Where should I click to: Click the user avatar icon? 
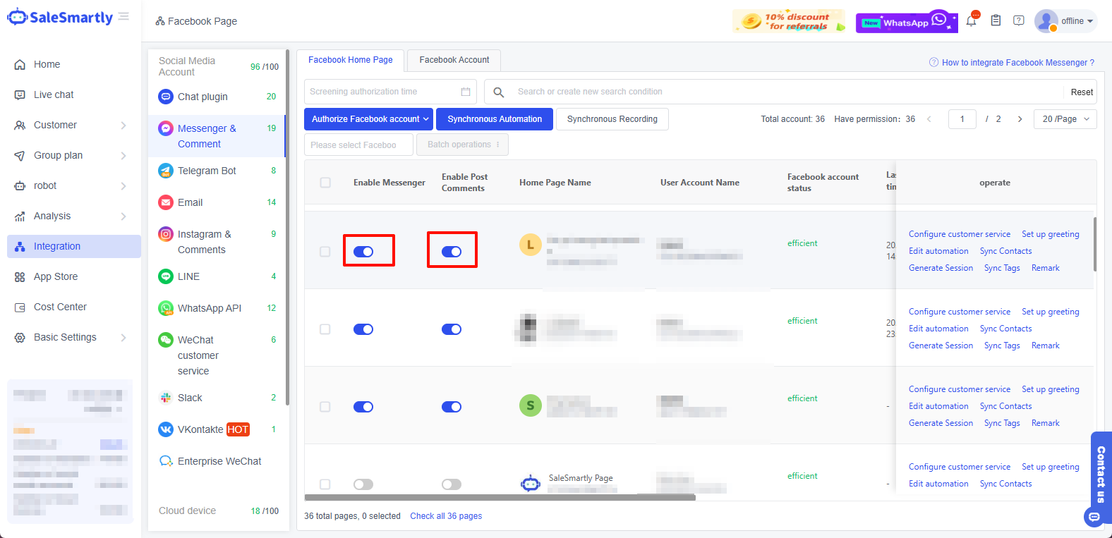coord(1046,21)
